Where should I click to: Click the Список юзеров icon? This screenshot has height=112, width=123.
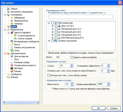click(15, 39)
